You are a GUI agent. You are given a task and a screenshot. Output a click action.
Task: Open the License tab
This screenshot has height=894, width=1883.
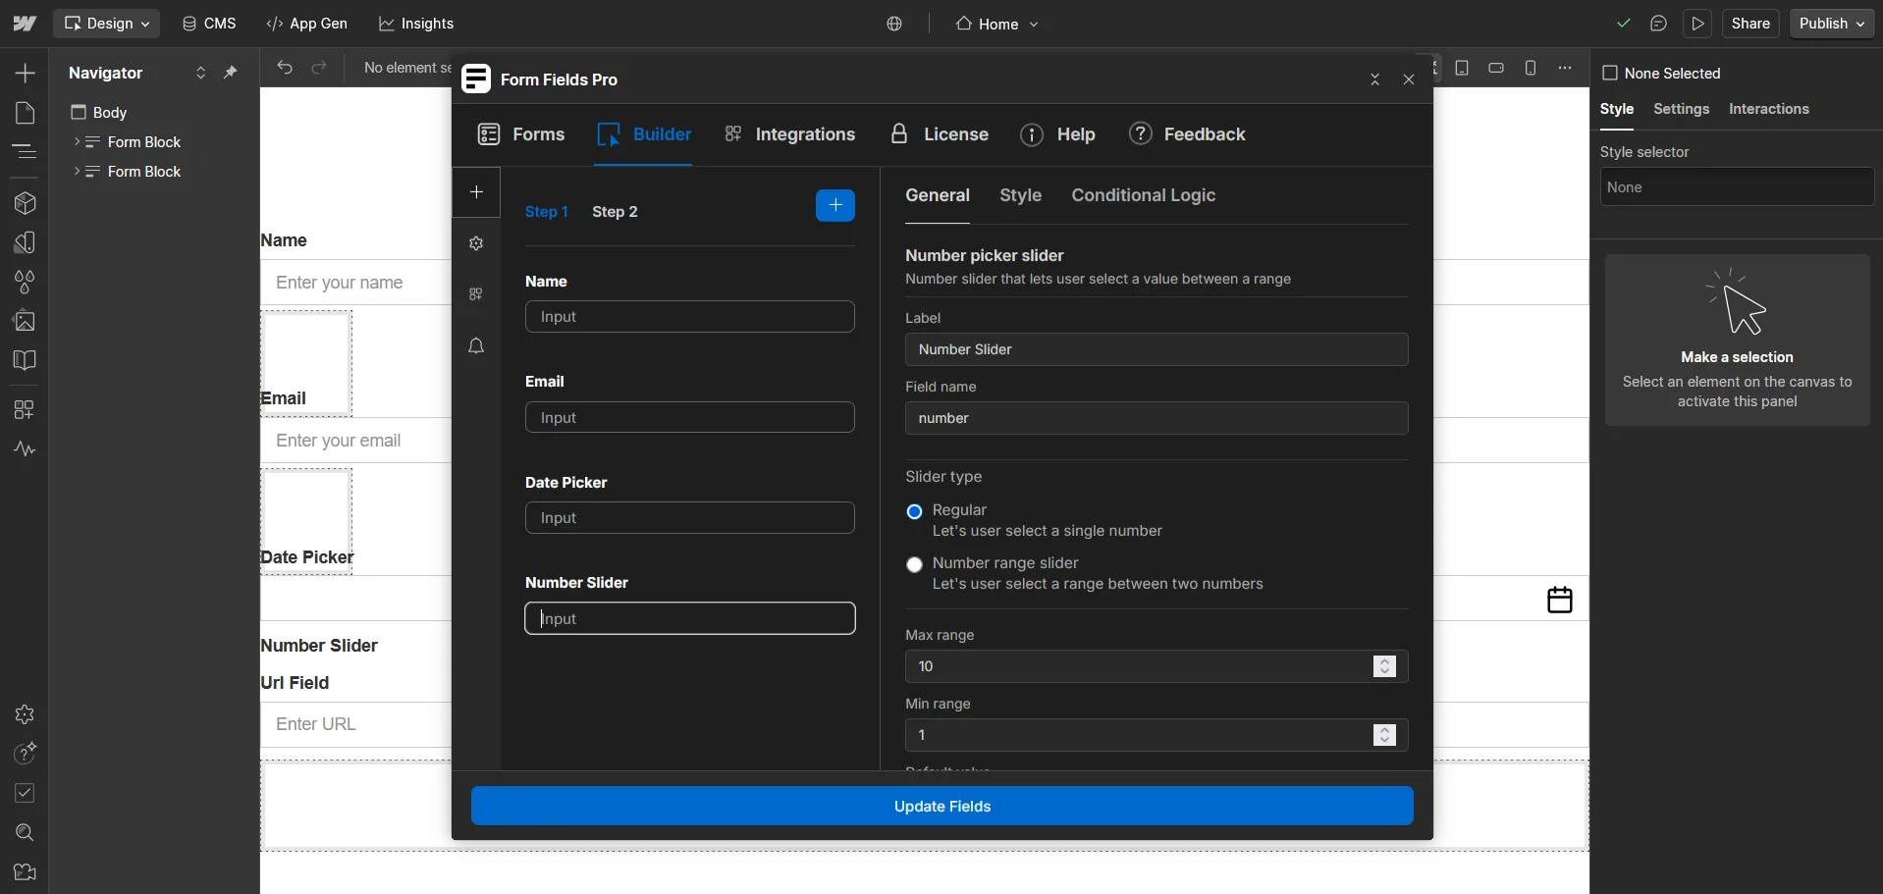pyautogui.click(x=940, y=134)
